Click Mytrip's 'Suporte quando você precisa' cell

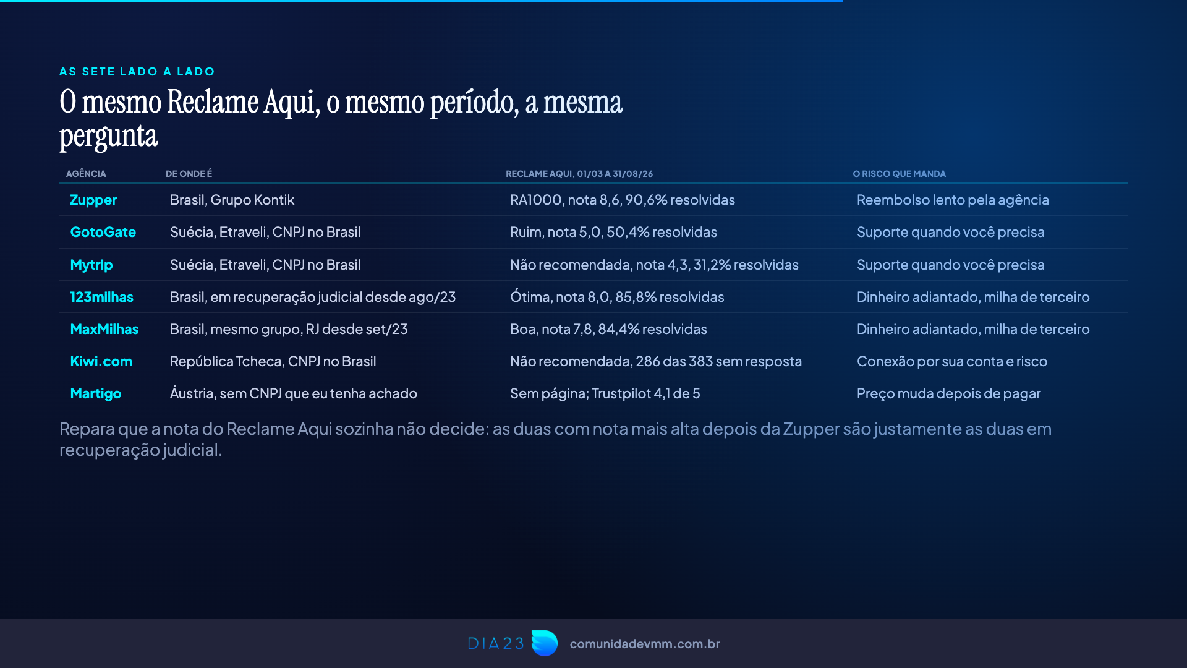click(x=951, y=265)
